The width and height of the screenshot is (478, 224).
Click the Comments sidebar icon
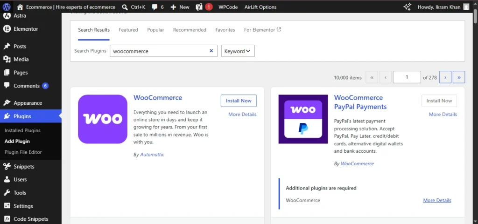pos(7,85)
